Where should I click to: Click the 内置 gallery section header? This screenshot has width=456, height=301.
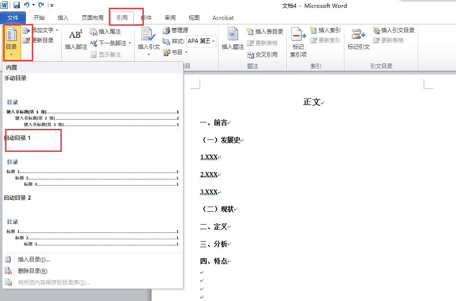[93, 67]
